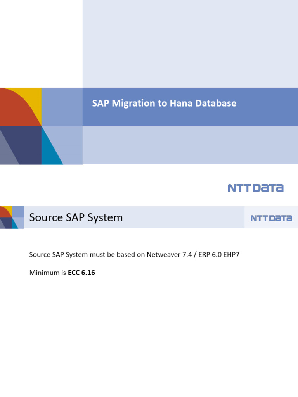Click the small NTT DATA logo in the slide header

pos(271,218)
